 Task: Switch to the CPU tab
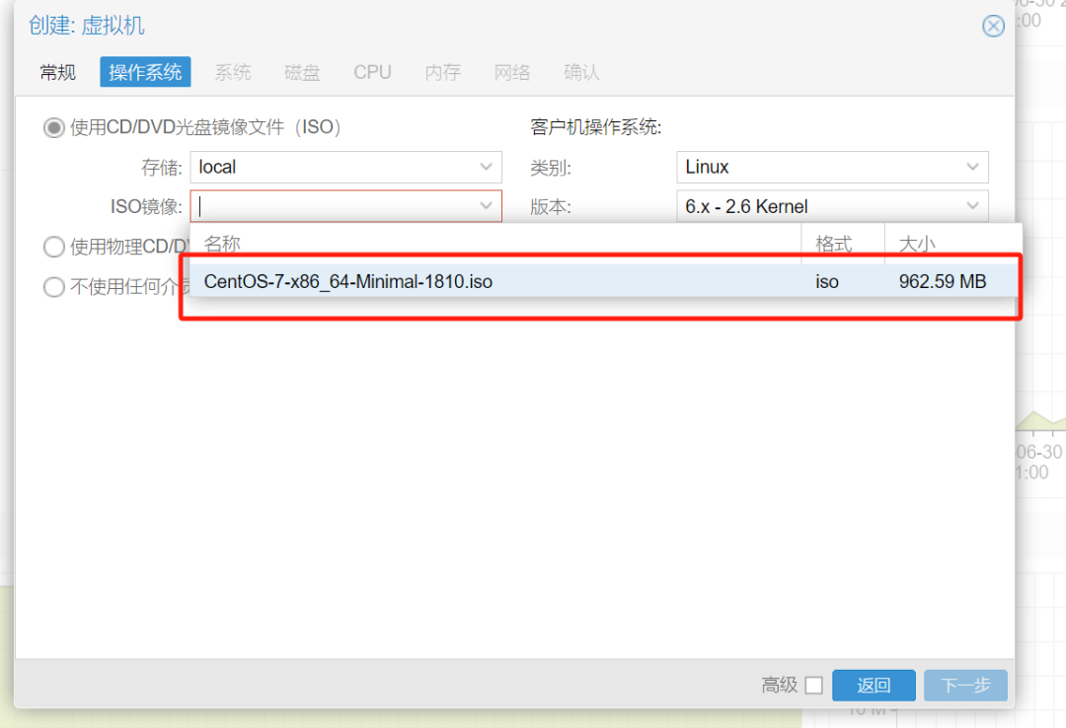pos(372,72)
